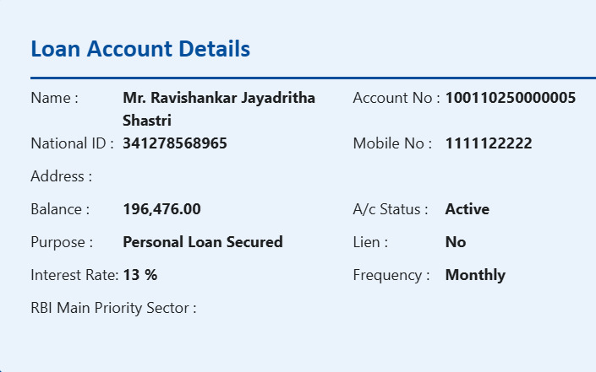Click the Address label

point(61,176)
